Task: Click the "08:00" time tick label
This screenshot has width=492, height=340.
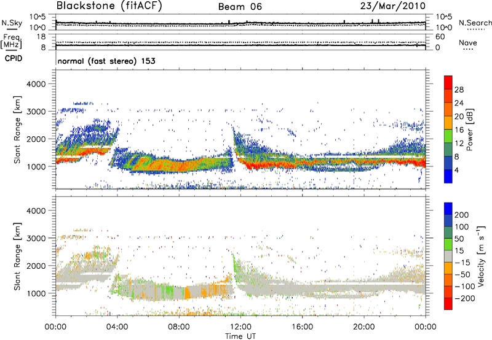Action: coord(178,327)
